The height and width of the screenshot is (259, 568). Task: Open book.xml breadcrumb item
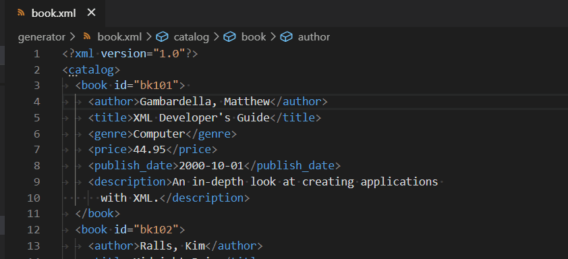point(119,37)
